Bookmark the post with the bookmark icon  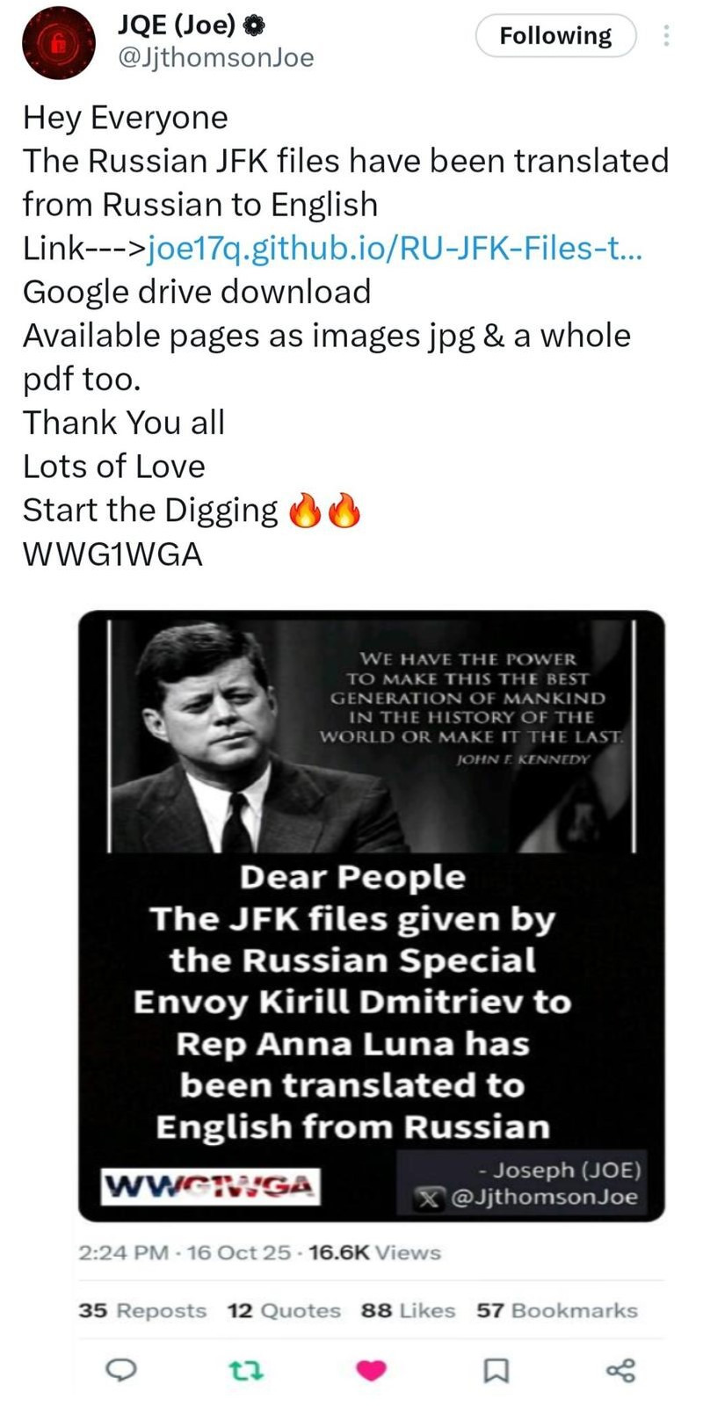[x=497, y=1370]
